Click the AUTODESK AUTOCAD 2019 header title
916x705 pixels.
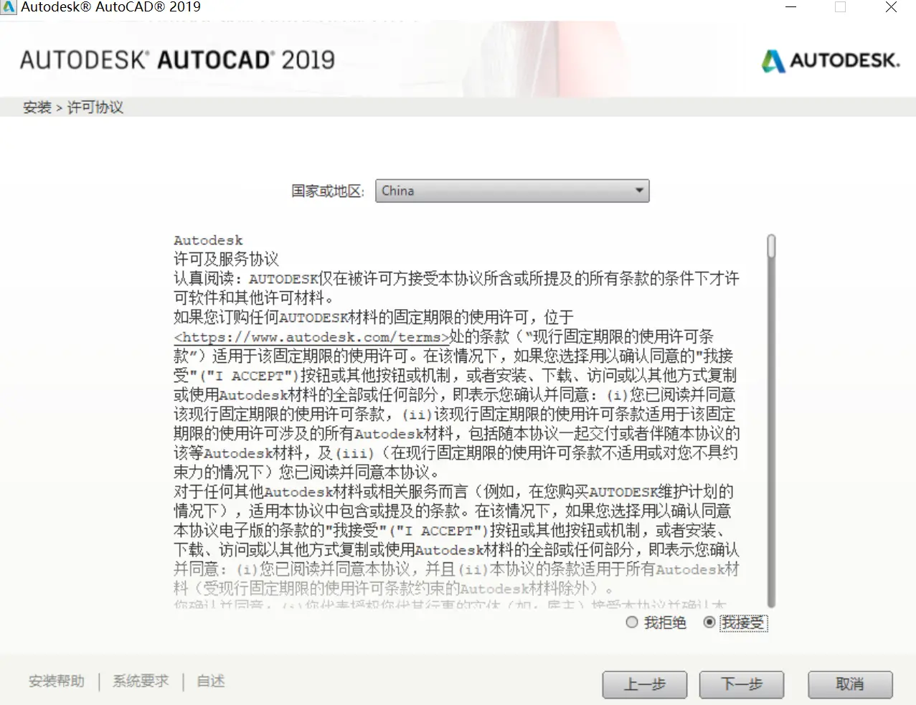tap(177, 60)
